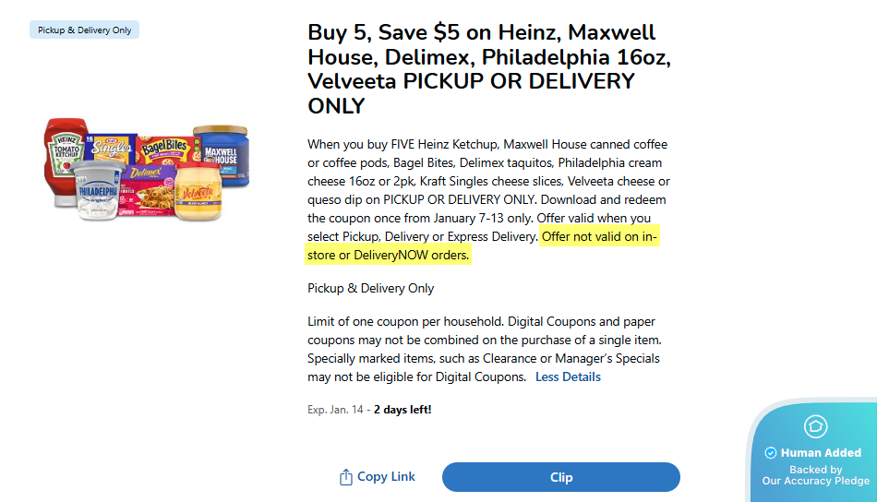
Task: Click the Pickup & Delivery Only badge
Action: 85,30
